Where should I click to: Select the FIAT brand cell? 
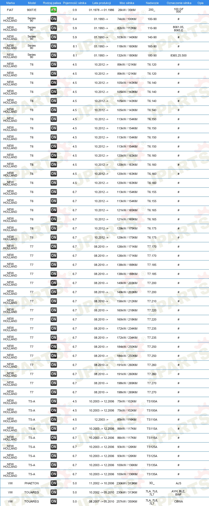(x=10, y=10)
